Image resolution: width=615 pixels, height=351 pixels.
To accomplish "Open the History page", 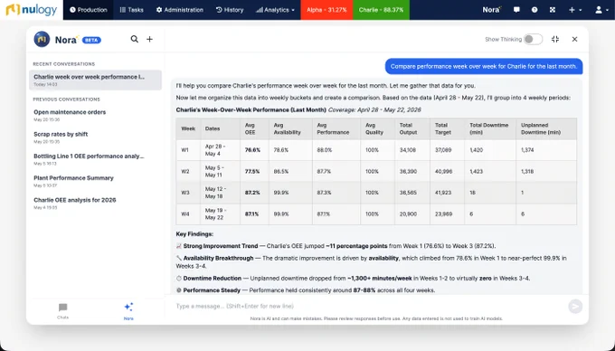I will [230, 10].
